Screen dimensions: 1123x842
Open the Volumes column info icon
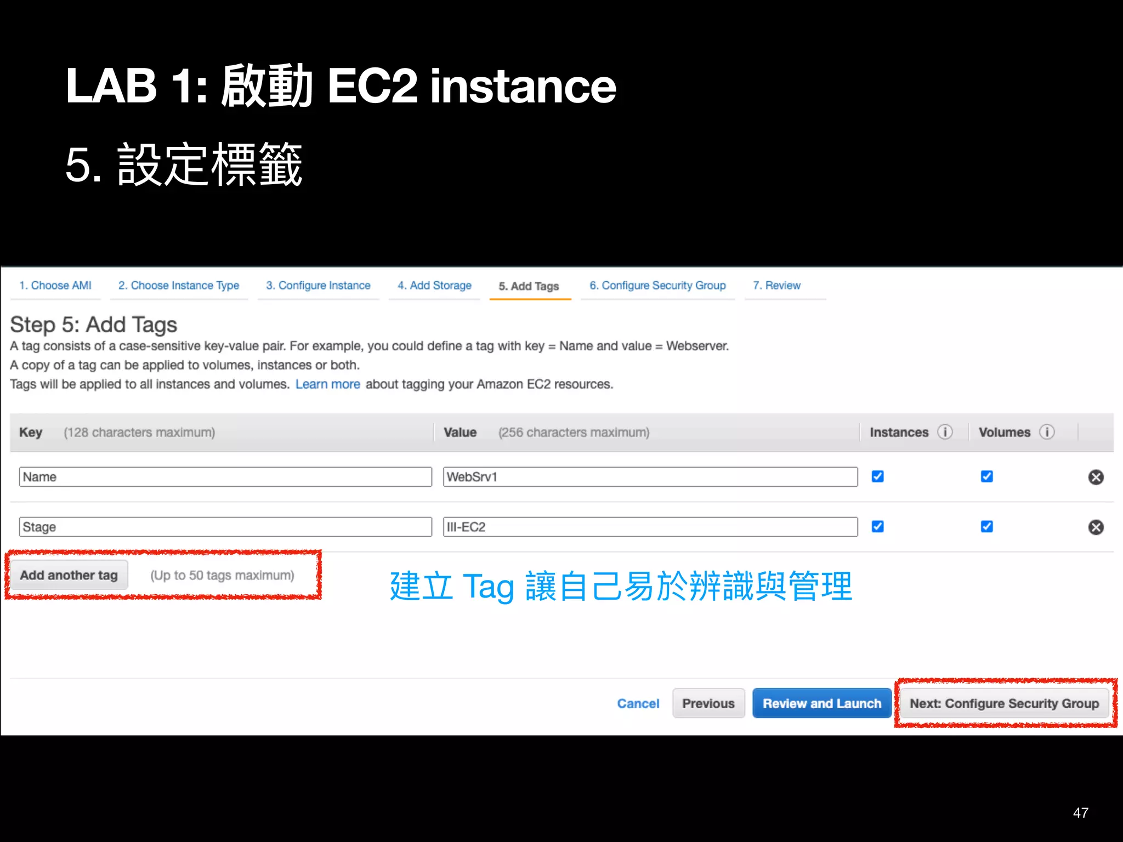pos(1047,432)
